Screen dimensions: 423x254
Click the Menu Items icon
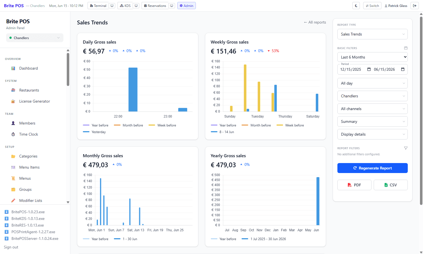(13, 167)
